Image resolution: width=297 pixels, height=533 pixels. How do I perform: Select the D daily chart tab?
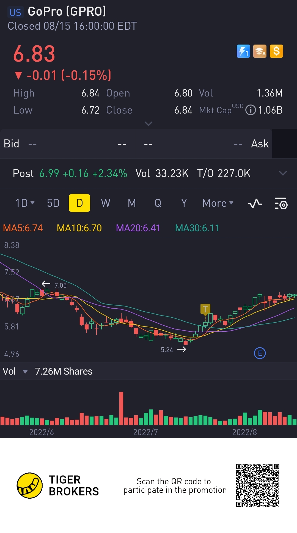click(x=79, y=203)
